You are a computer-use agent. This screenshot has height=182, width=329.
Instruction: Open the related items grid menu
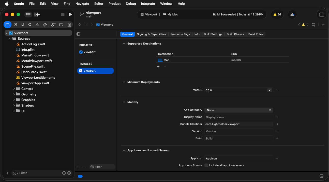click(80, 25)
